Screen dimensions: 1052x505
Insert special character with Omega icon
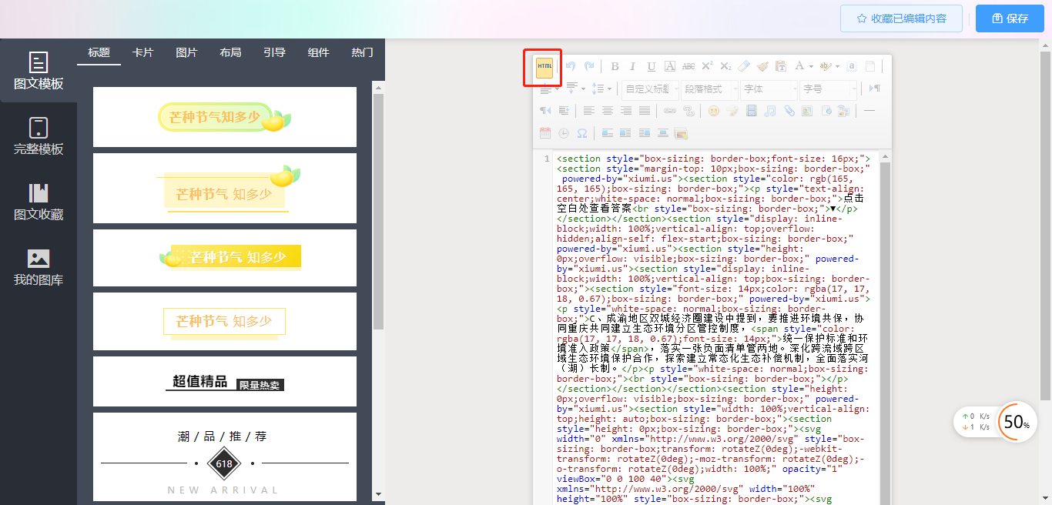point(582,133)
